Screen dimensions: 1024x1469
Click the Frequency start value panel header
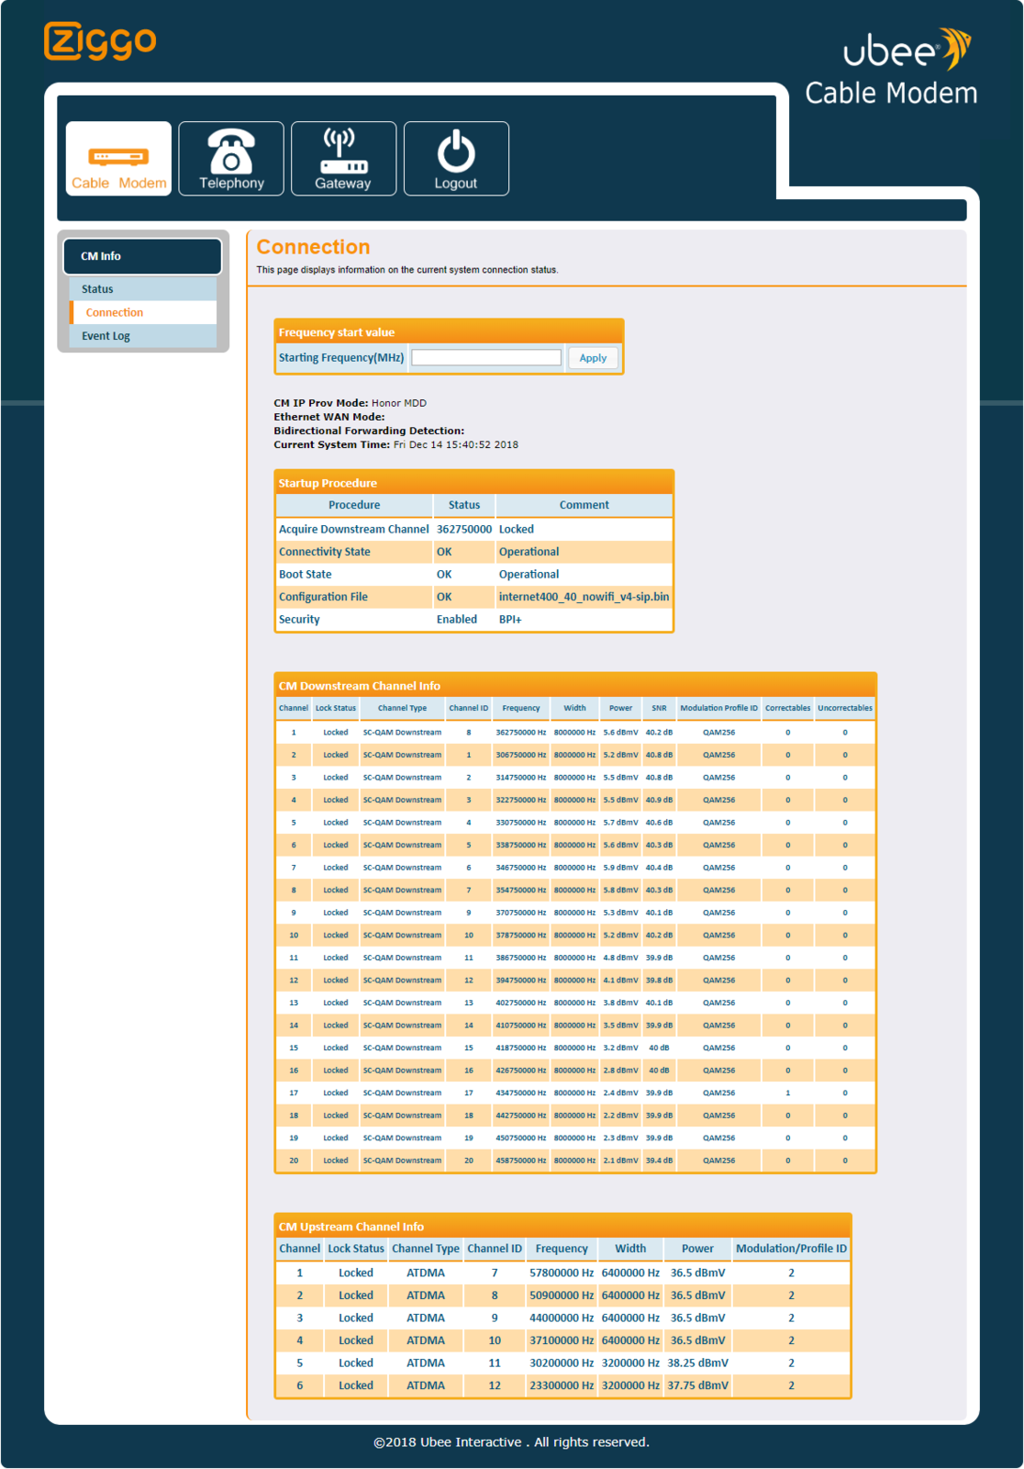[x=449, y=332]
